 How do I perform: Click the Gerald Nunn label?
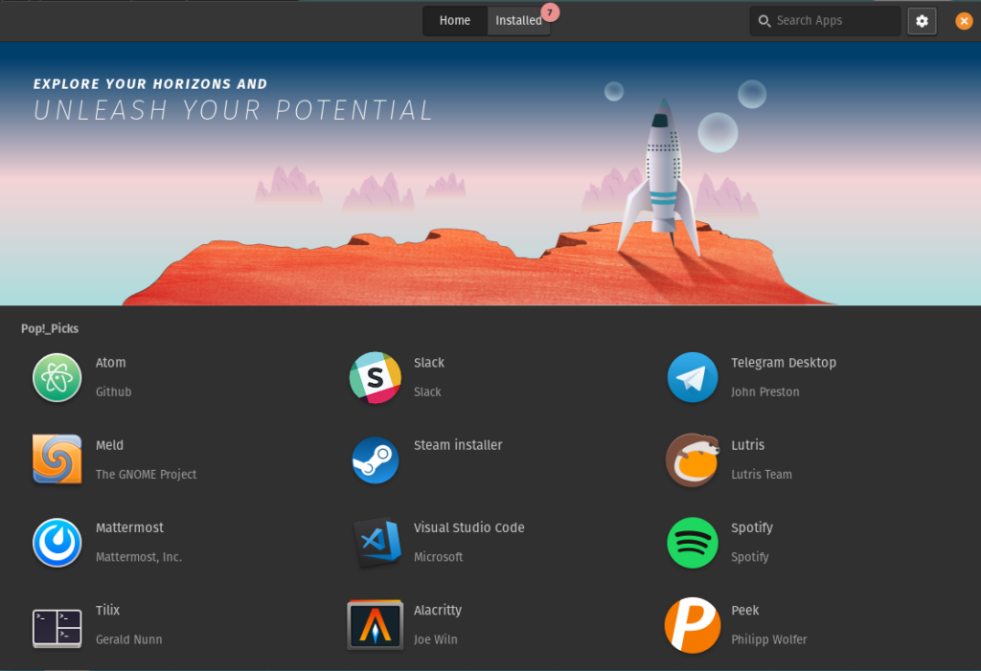[x=129, y=639]
